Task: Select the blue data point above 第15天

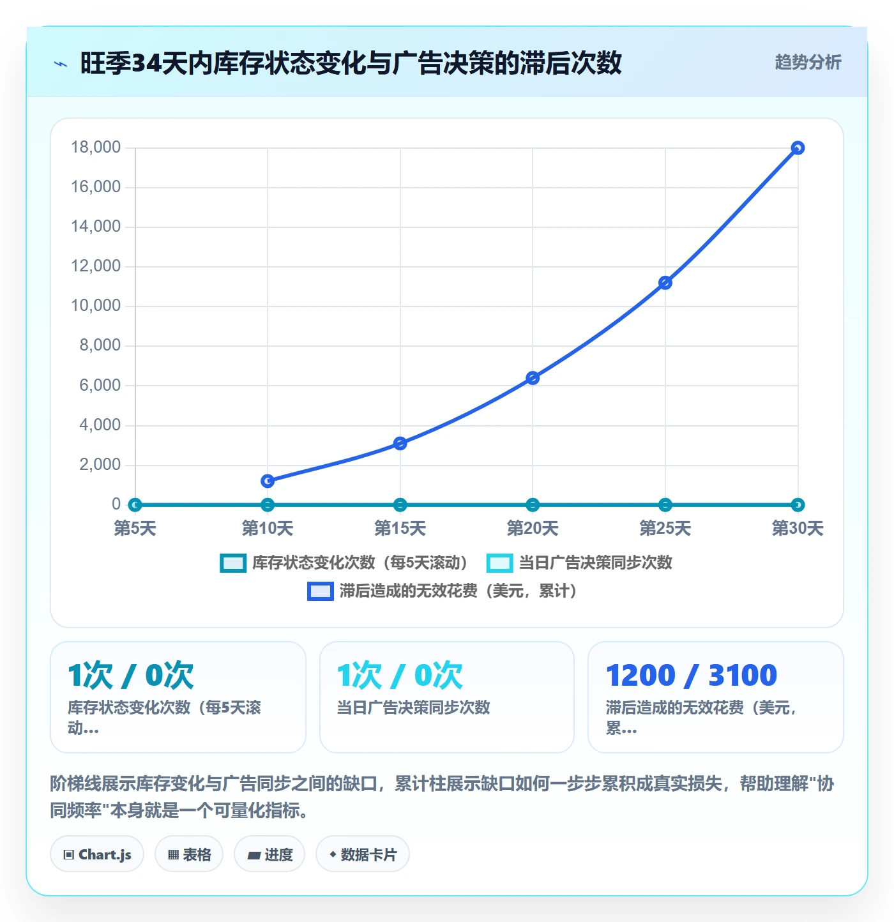Action: 400,443
